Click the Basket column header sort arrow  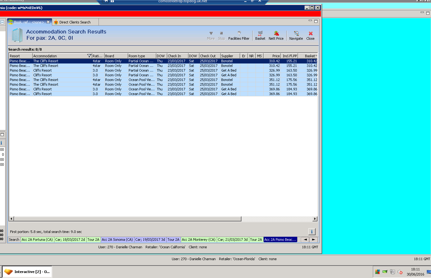coord(316,56)
